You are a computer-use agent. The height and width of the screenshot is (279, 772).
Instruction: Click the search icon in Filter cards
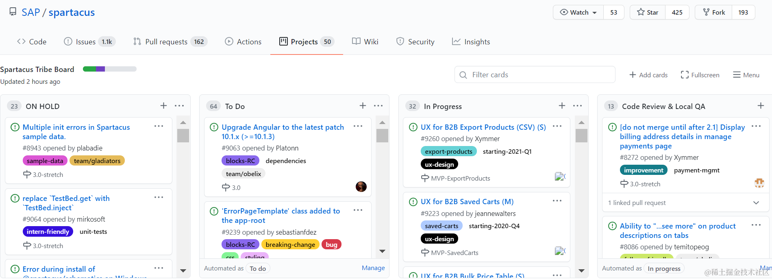[463, 75]
